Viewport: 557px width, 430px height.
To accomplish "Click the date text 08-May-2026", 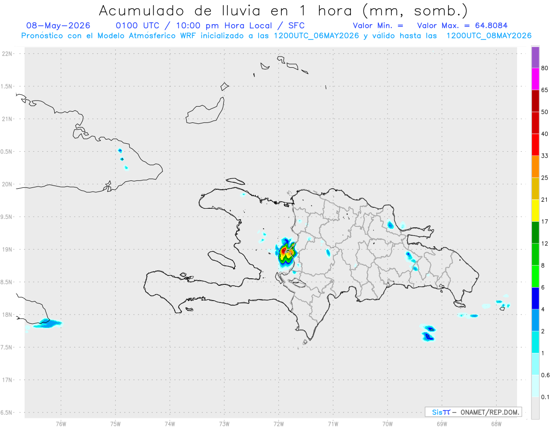I will [x=58, y=26].
